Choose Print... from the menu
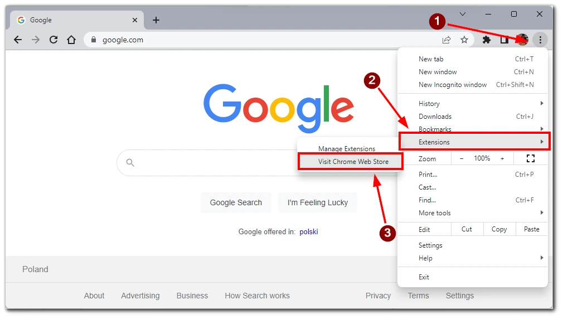 473,174
